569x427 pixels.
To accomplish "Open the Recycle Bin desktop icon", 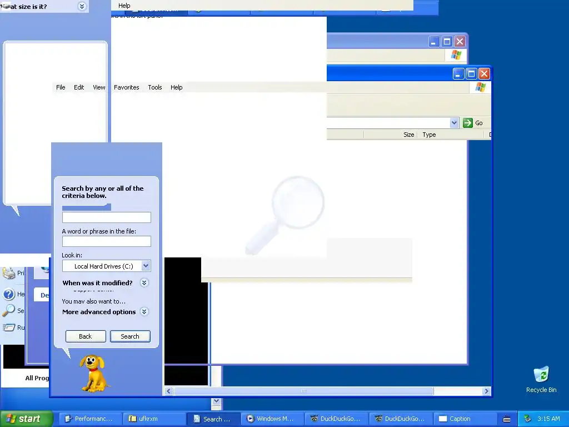I will [x=541, y=379].
